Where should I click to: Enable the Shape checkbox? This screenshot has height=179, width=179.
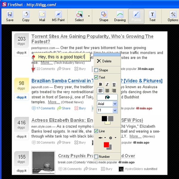click(x=96, y=70)
